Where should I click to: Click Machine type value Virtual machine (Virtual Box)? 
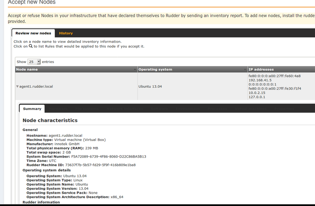80,140
